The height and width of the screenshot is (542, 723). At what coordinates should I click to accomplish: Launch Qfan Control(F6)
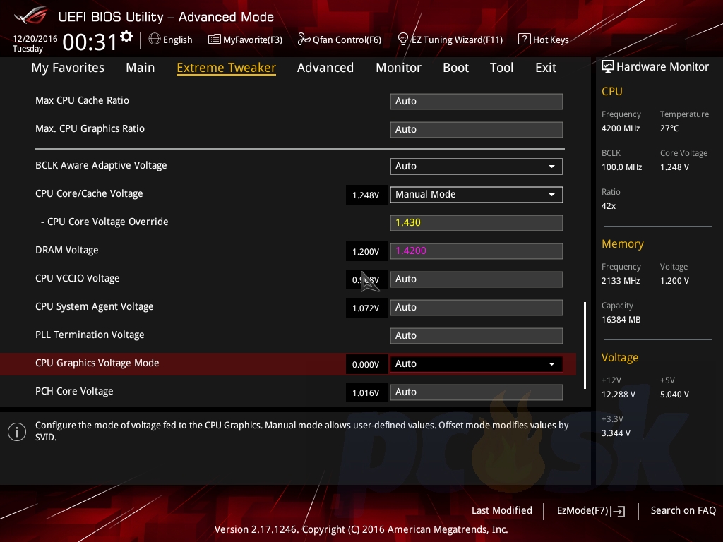[x=347, y=40]
